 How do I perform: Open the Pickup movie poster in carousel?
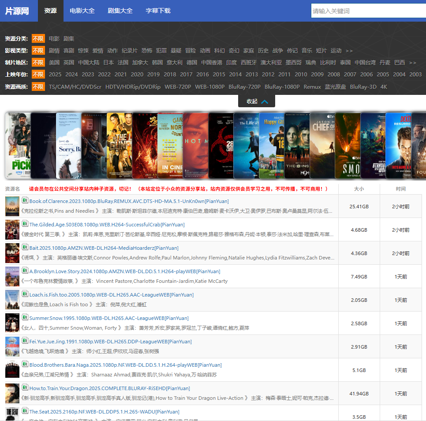point(18,146)
